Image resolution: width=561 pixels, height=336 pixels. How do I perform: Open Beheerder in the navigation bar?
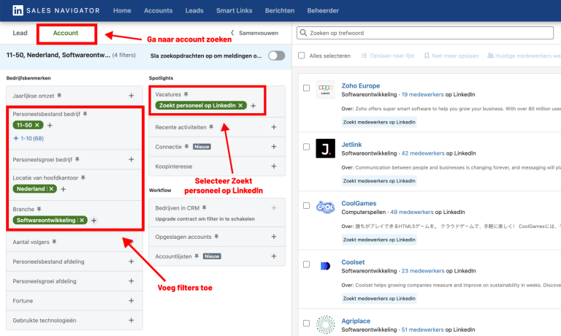[323, 11]
